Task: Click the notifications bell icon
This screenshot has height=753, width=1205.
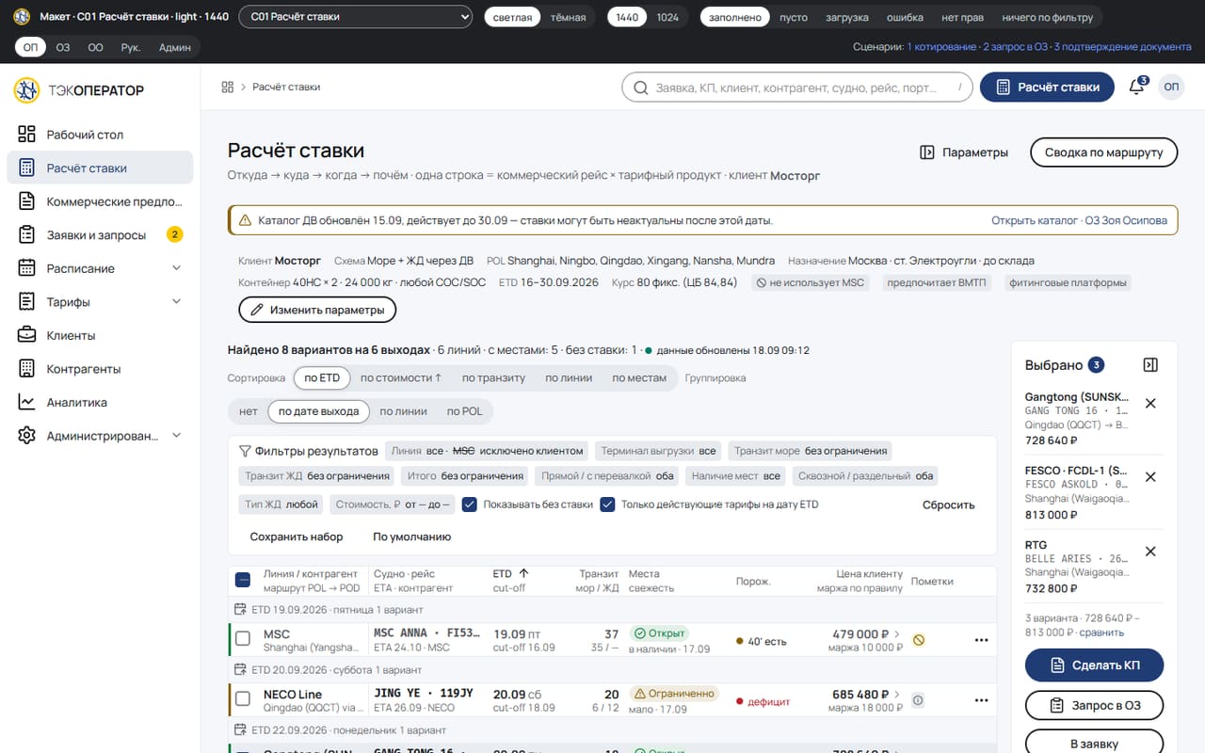Action: [1136, 87]
